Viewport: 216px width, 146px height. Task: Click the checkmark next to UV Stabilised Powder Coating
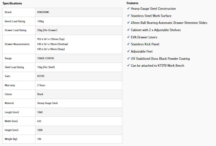tap(128, 58)
